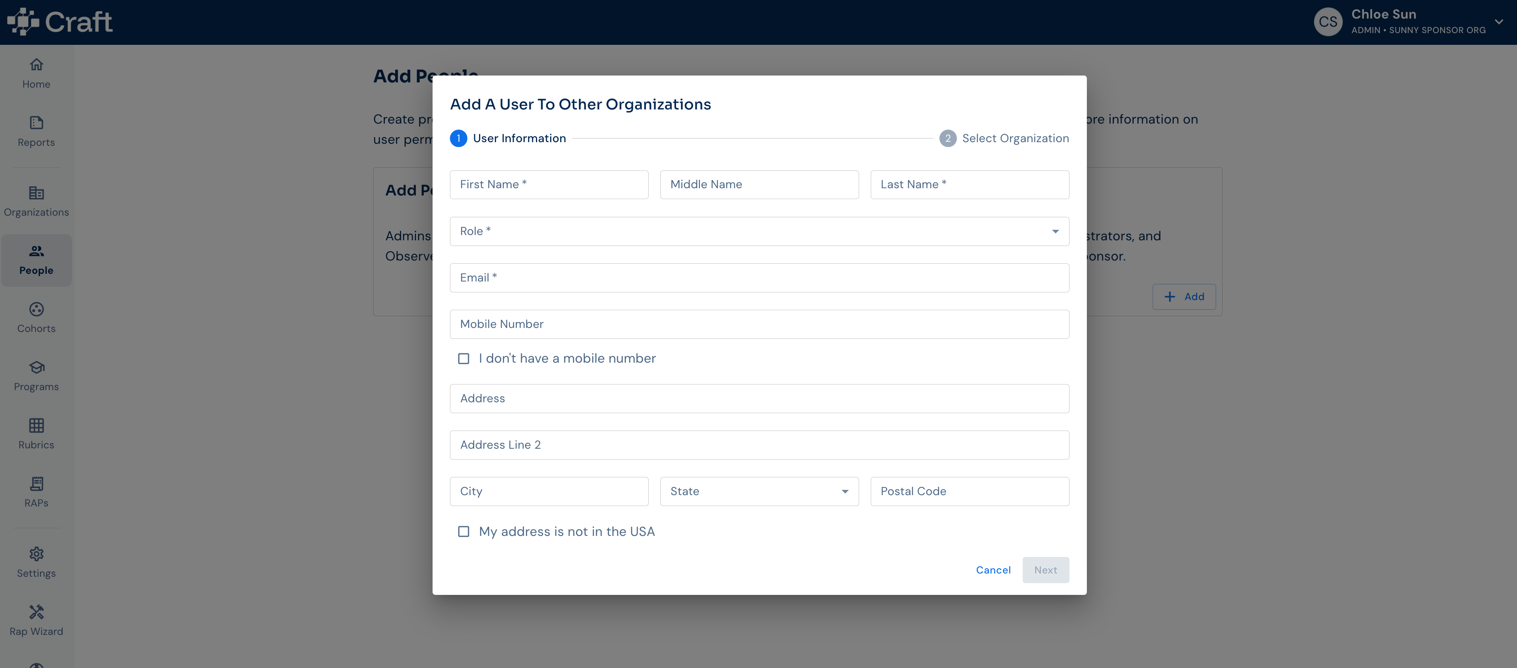1517x668 pixels.
Task: Click the CS user avatar
Action: [x=1328, y=22]
